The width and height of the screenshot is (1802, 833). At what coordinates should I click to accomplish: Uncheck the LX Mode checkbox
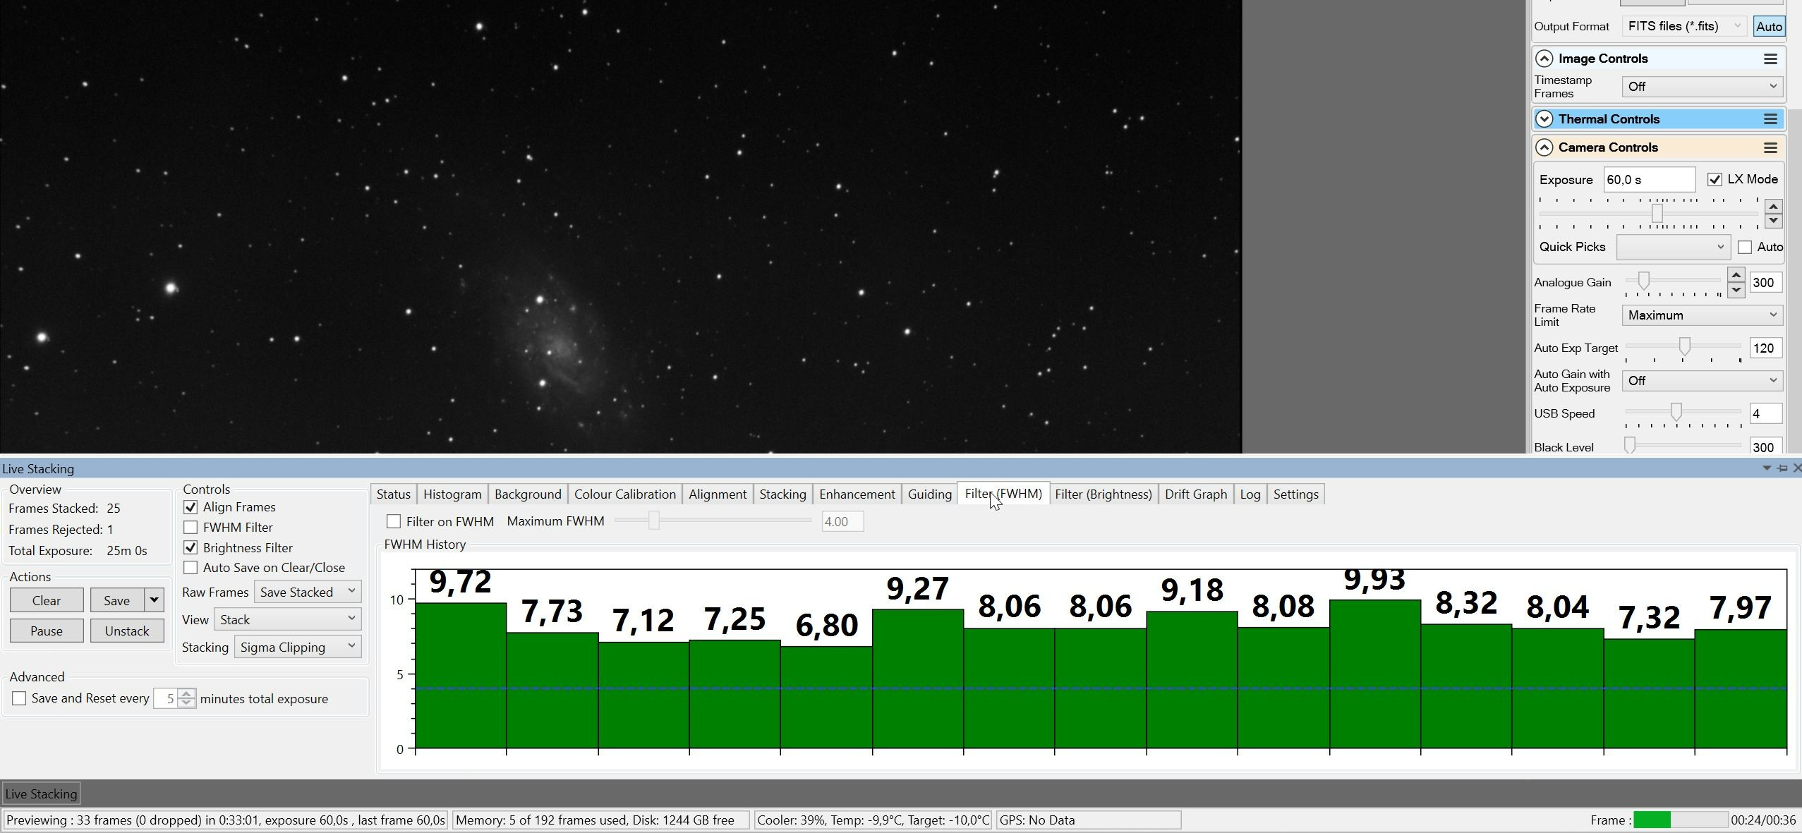[1715, 179]
